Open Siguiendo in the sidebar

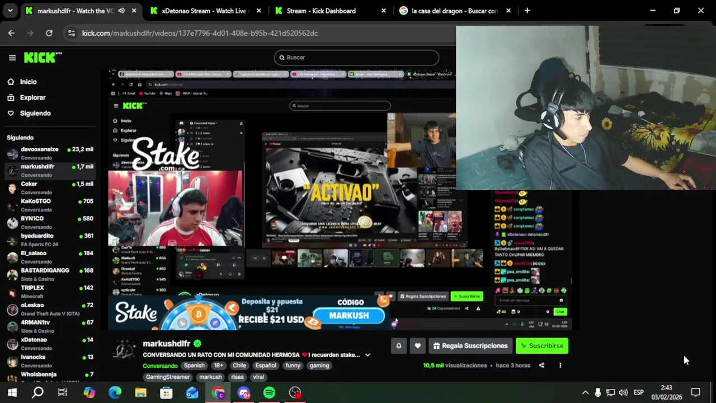[35, 113]
